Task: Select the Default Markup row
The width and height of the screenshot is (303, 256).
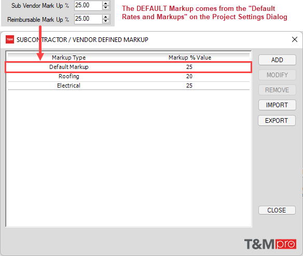Action: coord(129,67)
